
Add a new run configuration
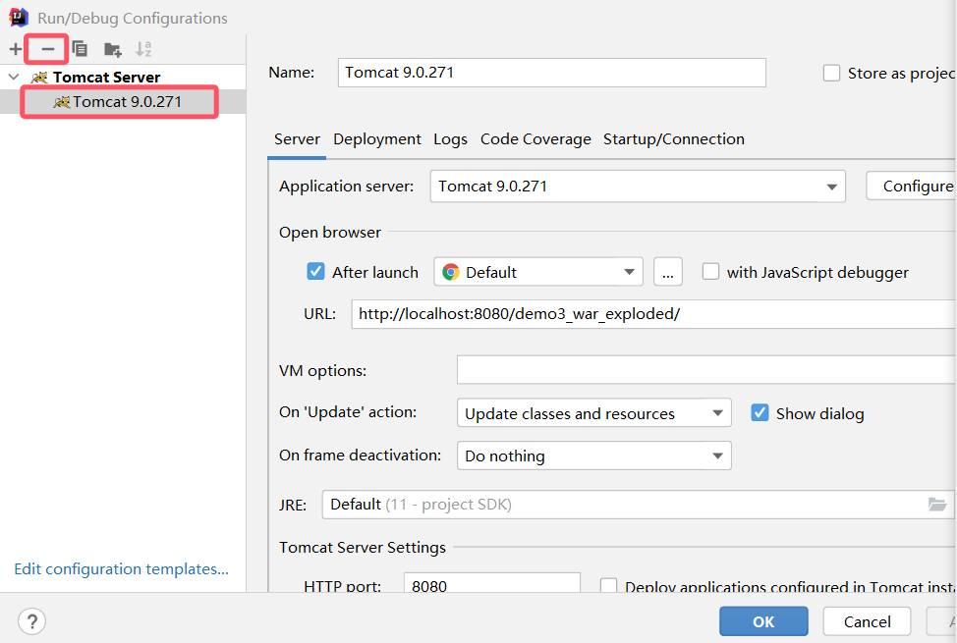[16, 49]
